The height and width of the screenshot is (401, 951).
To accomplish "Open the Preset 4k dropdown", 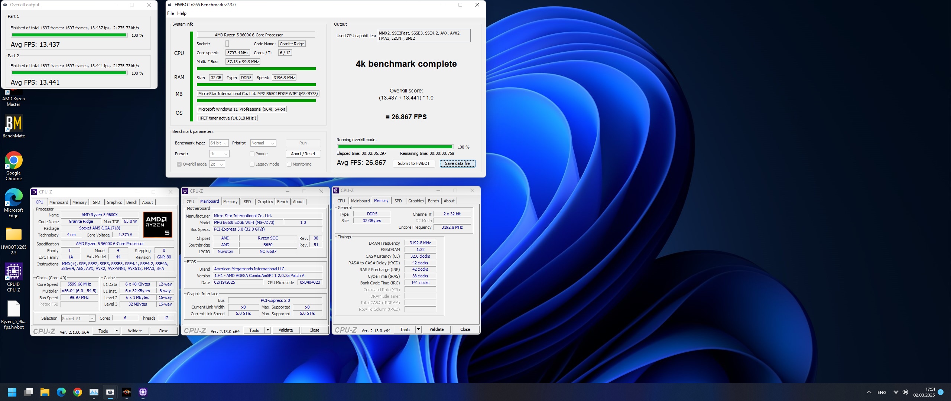I will pyautogui.click(x=219, y=154).
